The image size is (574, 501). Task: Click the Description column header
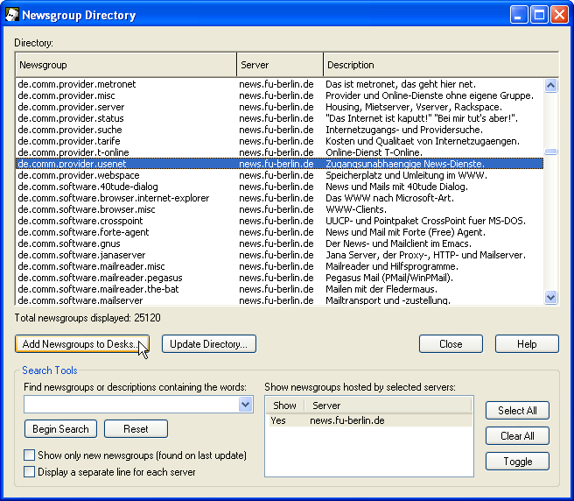click(x=440, y=65)
